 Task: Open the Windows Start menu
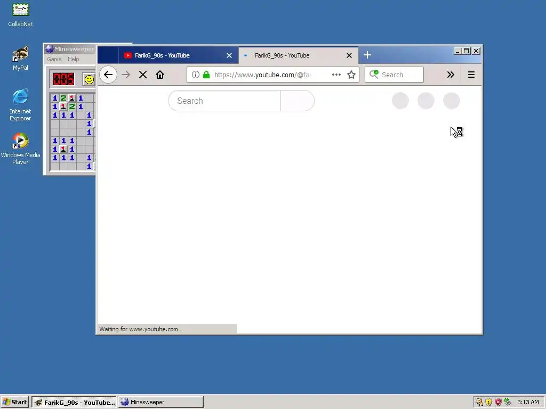14,402
